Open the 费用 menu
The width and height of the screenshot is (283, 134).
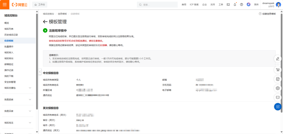point(184,5)
